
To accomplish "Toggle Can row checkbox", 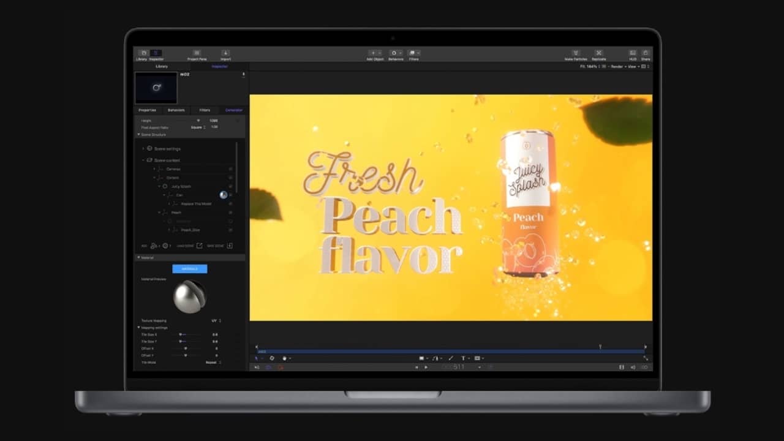I will (231, 195).
